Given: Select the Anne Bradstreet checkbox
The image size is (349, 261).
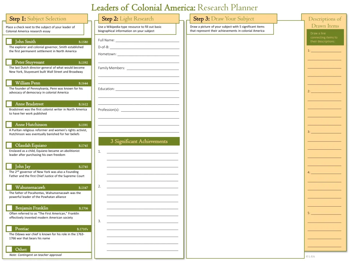Looking at the screenshot, I should pyautogui.click(x=9, y=104).
